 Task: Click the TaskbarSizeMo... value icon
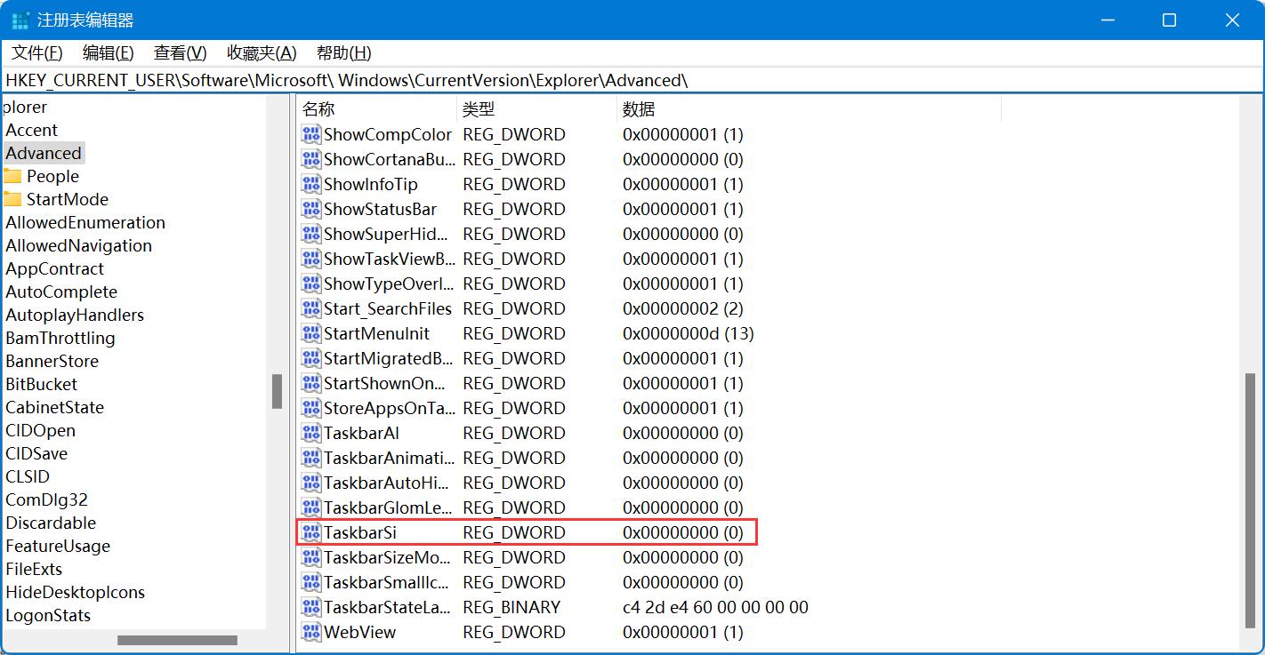tap(310, 557)
